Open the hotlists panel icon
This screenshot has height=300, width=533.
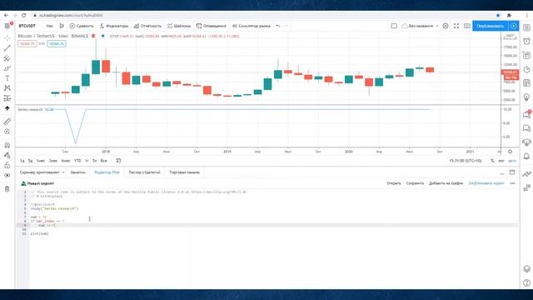click(526, 70)
